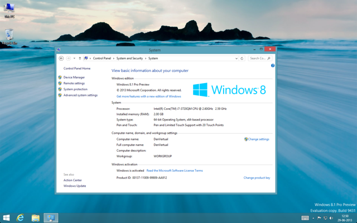Show hidden tray icons arrow

pos(313,218)
